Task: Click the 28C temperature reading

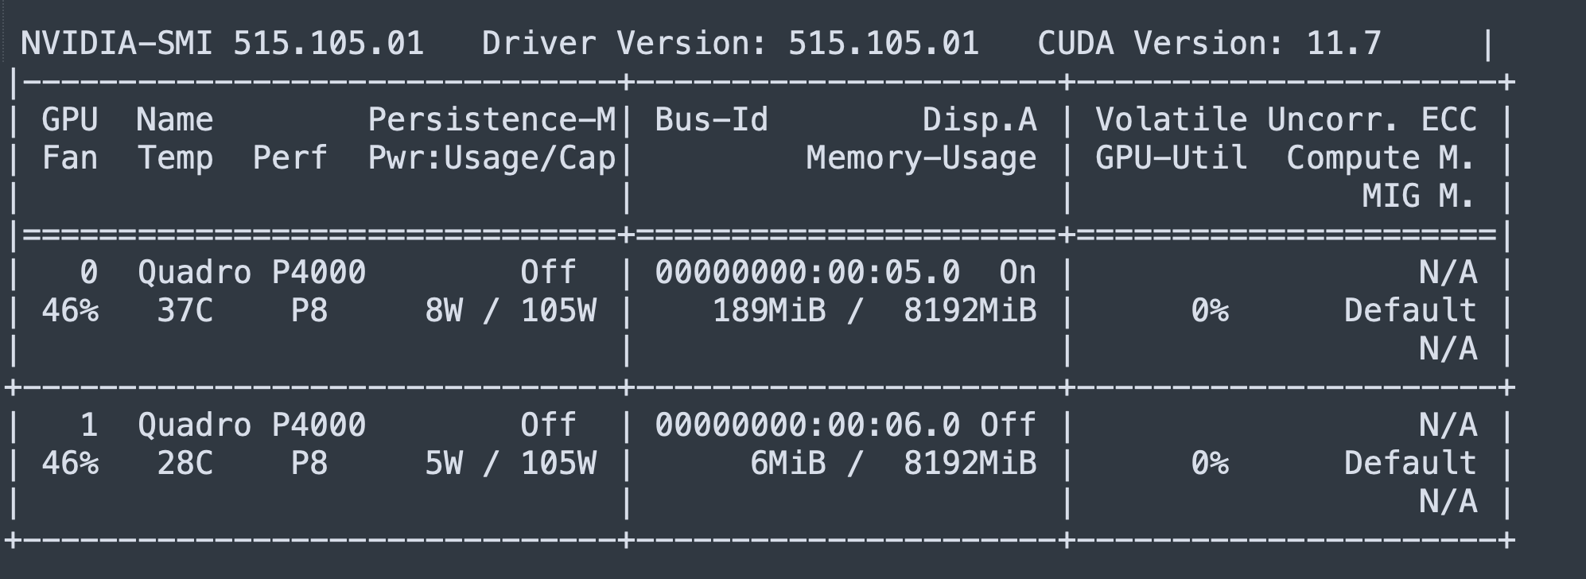Action: [185, 464]
